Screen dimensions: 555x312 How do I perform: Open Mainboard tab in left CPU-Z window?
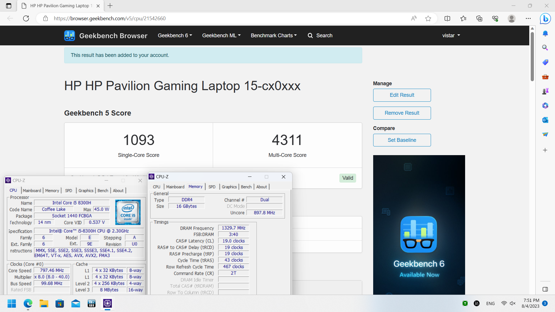[32, 191]
